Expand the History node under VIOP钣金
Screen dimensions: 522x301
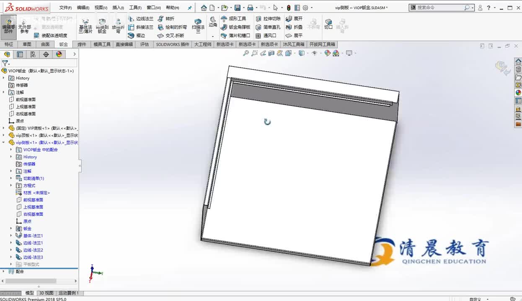tap(4, 78)
